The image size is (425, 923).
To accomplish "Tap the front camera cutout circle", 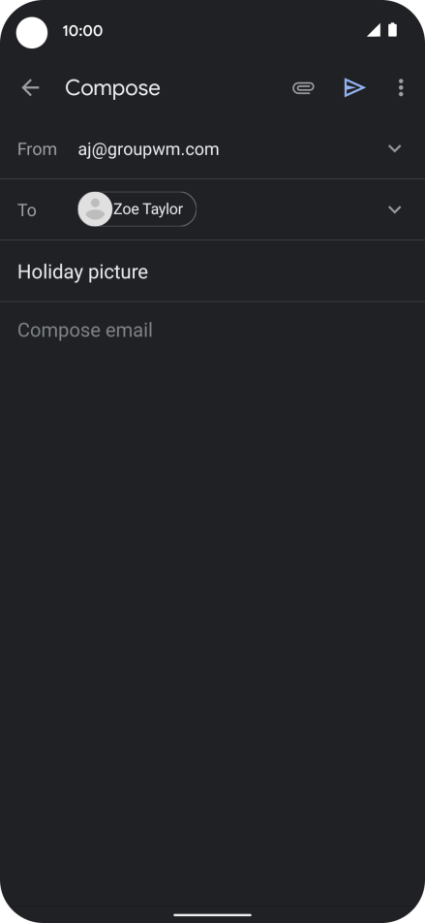I will pos(32,32).
